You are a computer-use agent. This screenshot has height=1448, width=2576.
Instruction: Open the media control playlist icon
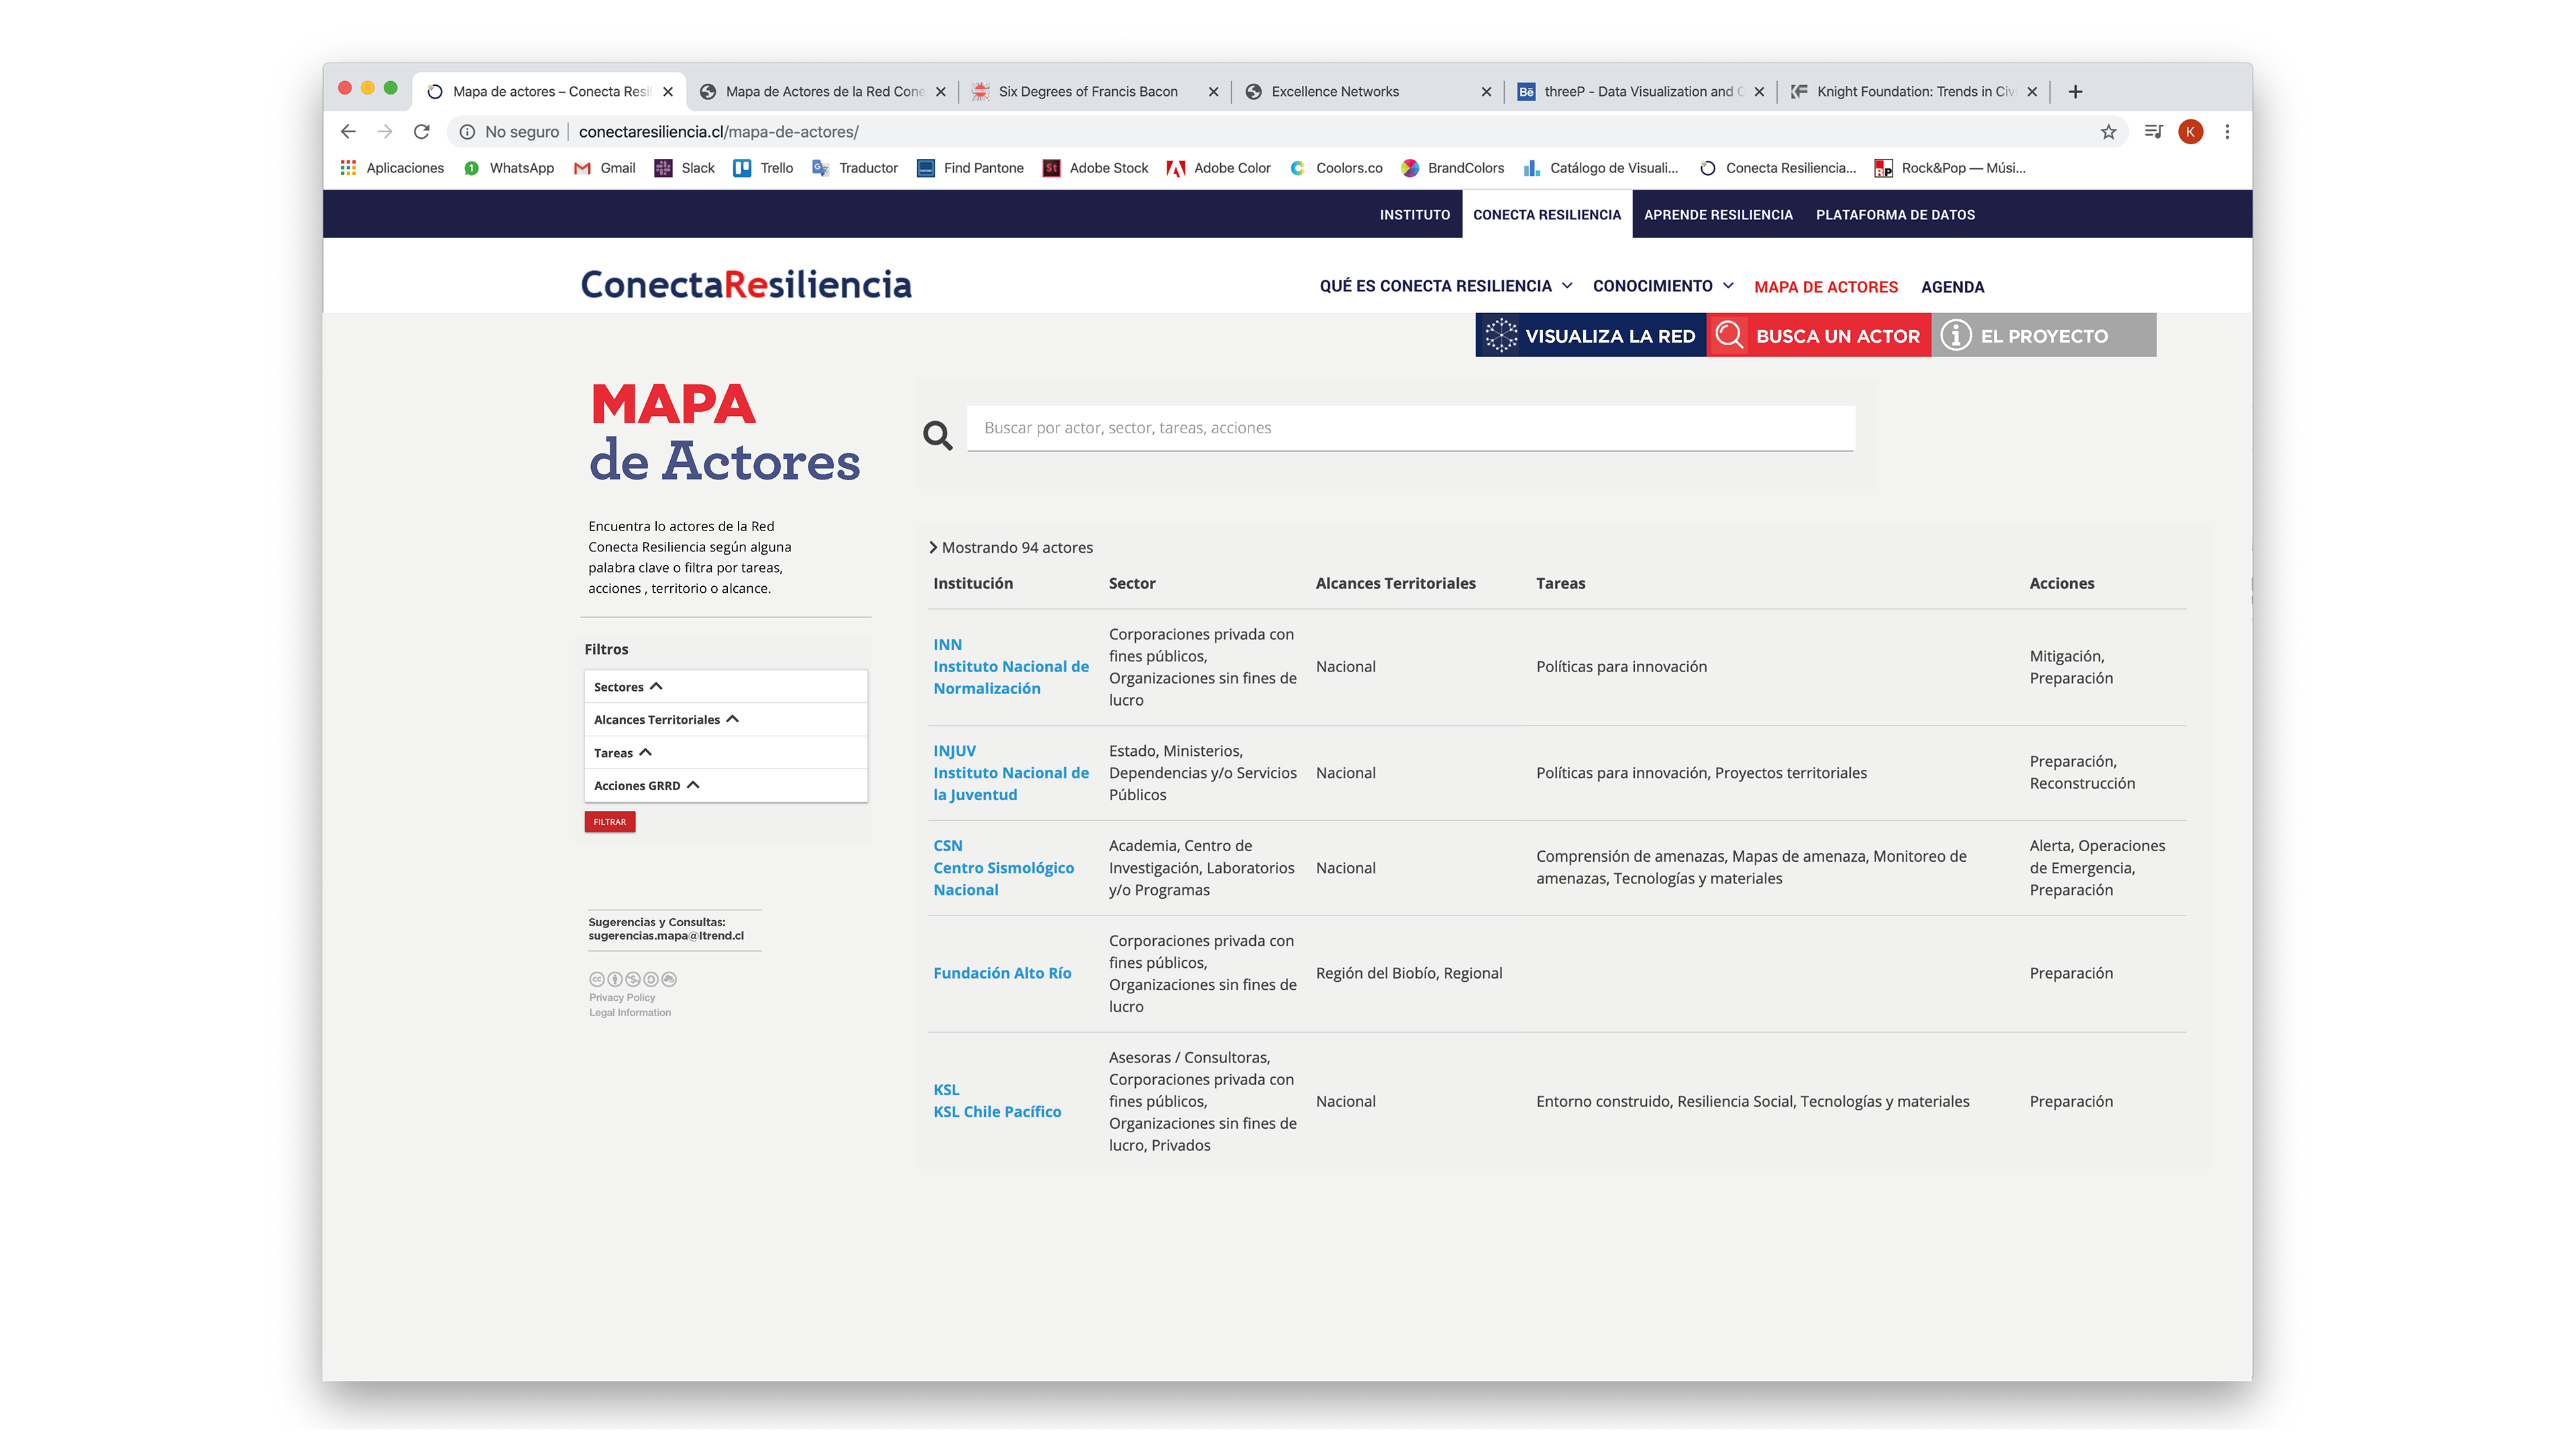(x=2153, y=131)
